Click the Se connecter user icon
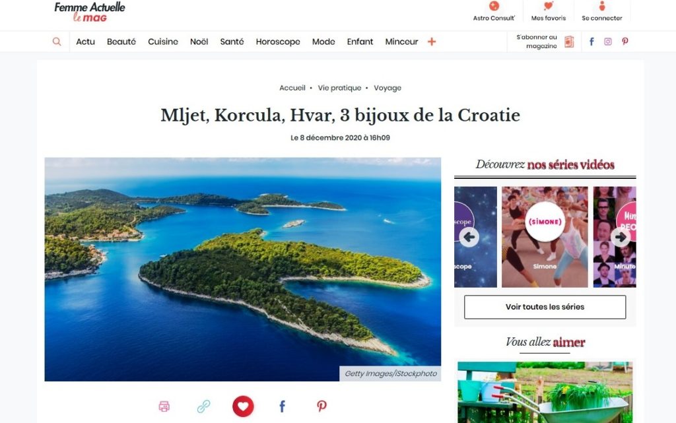 [x=602, y=6]
